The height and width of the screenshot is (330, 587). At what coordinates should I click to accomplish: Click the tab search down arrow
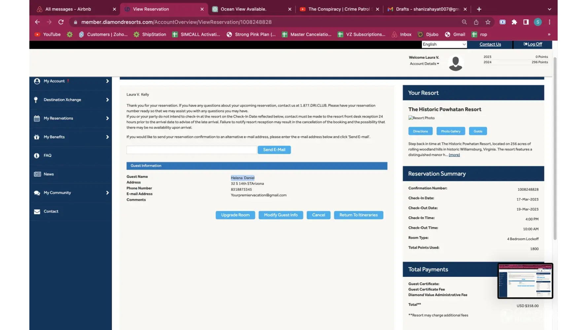550,9
